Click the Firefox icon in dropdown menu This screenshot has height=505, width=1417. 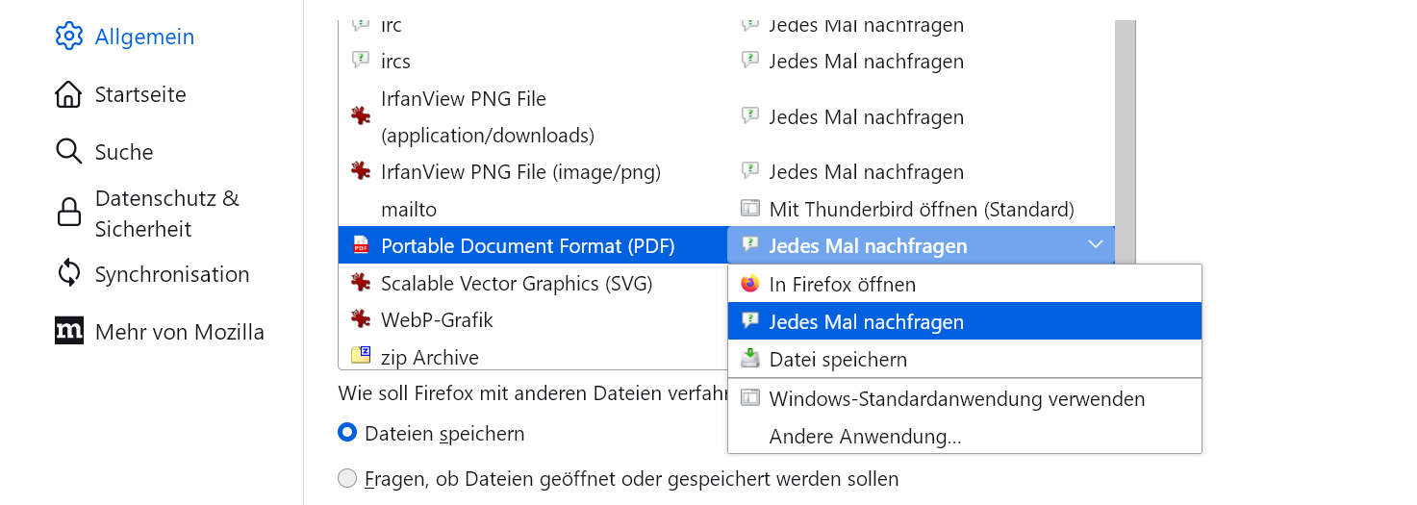click(750, 285)
